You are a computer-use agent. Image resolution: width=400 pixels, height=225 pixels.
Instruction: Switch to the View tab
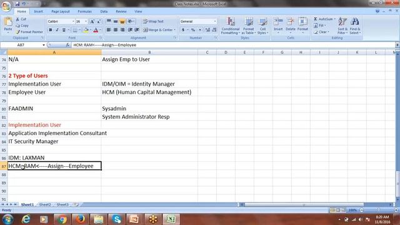pyautogui.click(x=138, y=11)
